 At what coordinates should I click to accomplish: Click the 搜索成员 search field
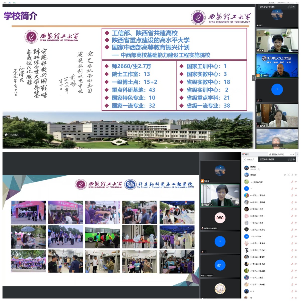250,160
